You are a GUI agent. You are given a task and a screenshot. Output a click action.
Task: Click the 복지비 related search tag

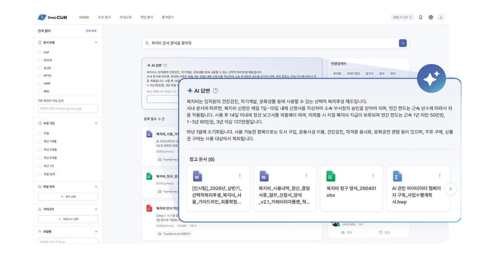pyautogui.click(x=337, y=74)
